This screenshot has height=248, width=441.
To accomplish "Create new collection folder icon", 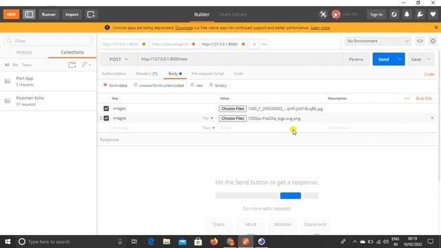I will point(72,65).
